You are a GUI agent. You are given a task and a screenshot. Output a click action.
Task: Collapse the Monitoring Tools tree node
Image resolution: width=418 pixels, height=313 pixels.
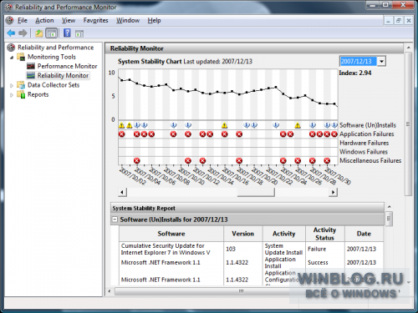(12, 58)
